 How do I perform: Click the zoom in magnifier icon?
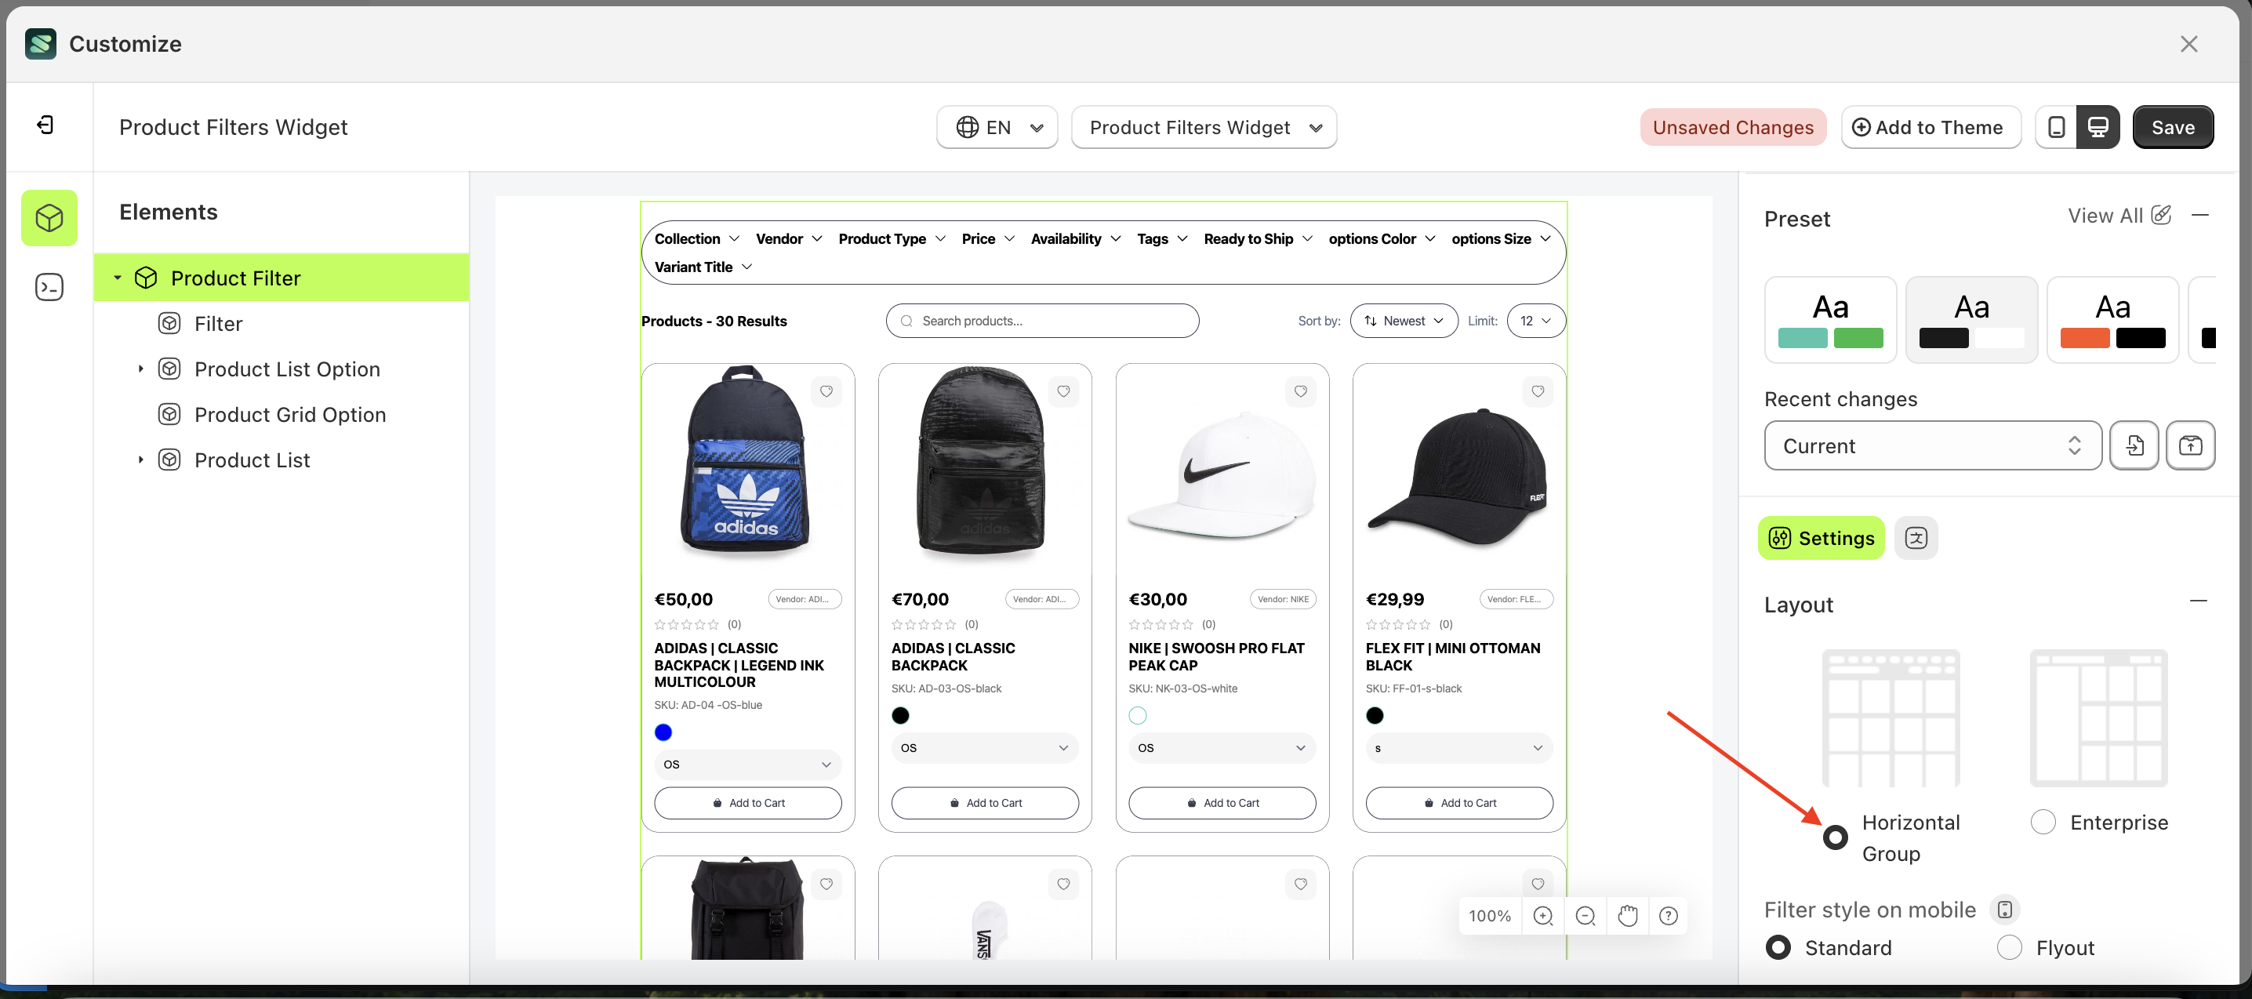point(1543,915)
